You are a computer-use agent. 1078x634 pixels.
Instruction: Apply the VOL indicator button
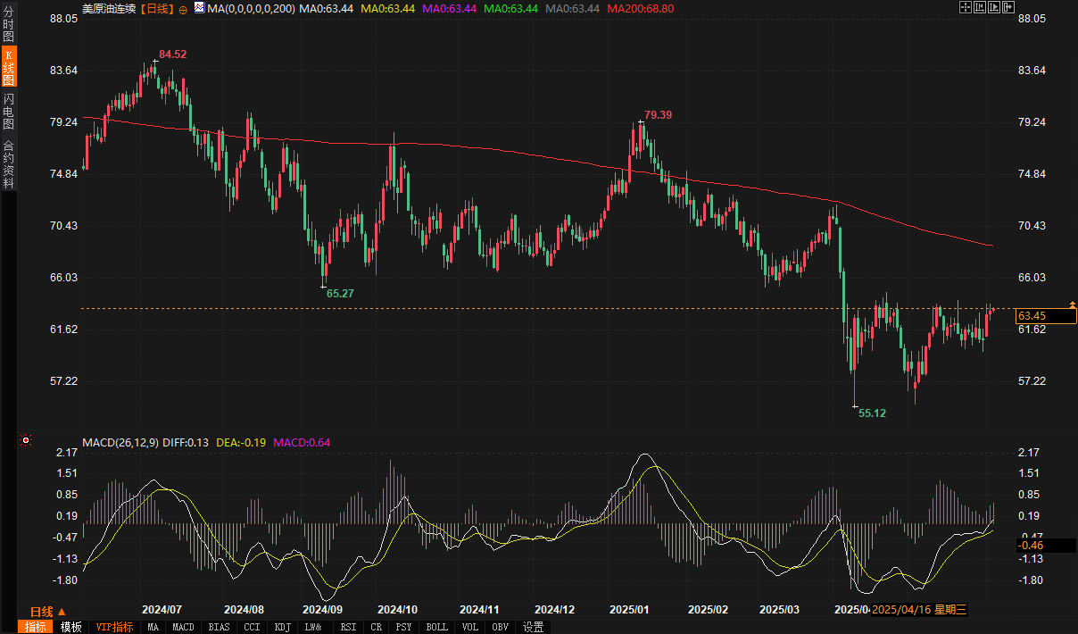click(x=470, y=627)
